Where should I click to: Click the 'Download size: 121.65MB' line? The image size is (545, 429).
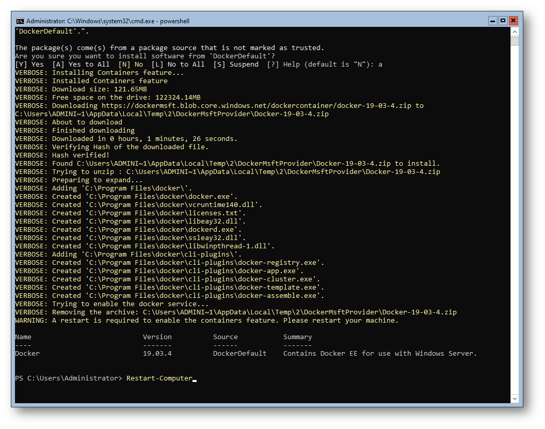(81, 89)
